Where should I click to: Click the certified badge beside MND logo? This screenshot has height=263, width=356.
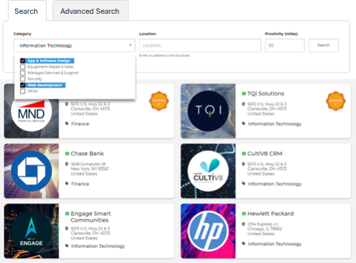click(159, 101)
